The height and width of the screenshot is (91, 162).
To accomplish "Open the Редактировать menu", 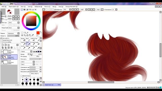I will pos(13,7).
